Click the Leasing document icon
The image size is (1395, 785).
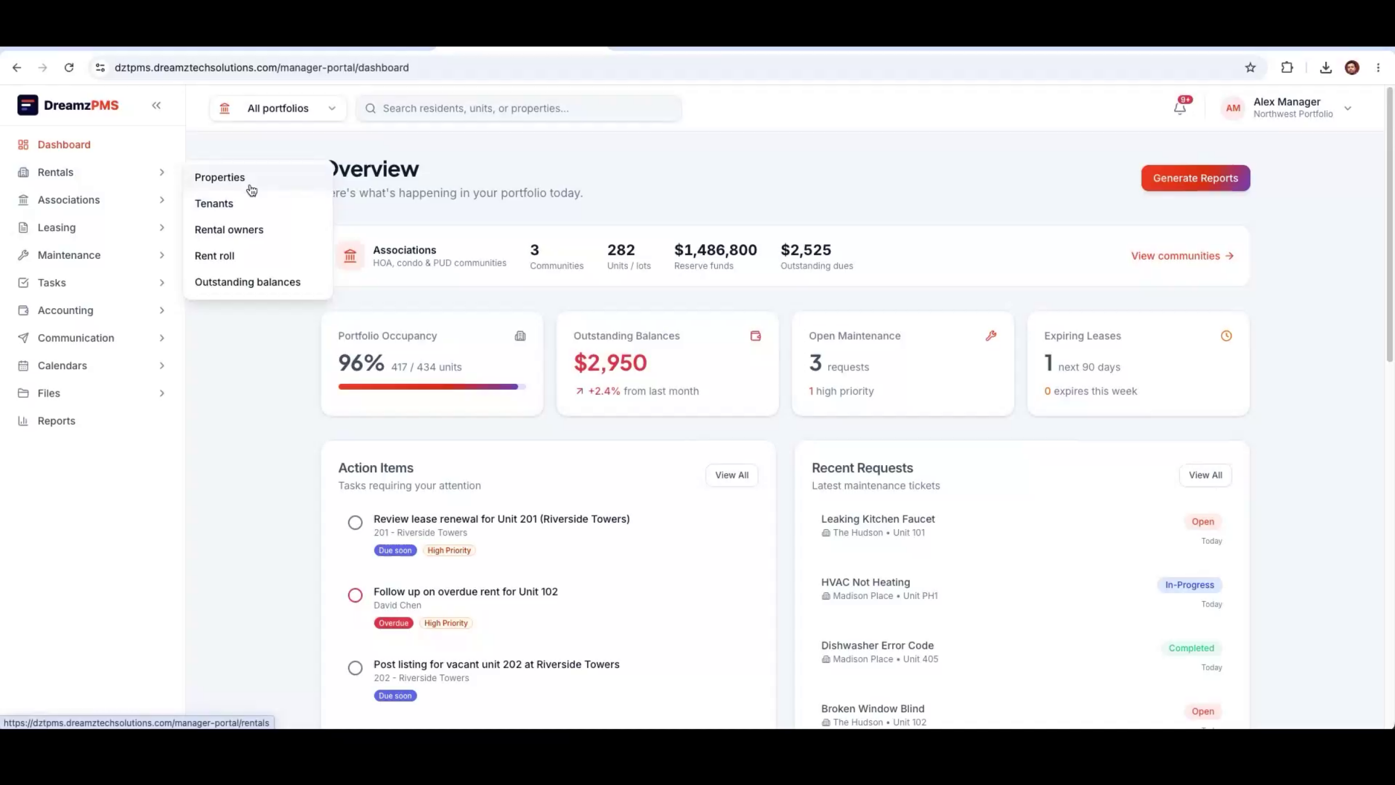pos(23,227)
